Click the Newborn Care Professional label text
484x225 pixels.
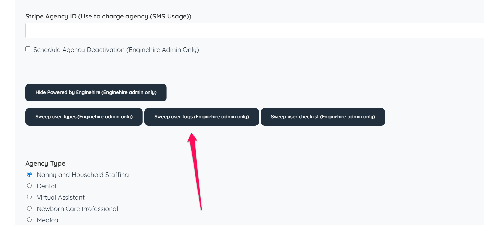coord(77,209)
